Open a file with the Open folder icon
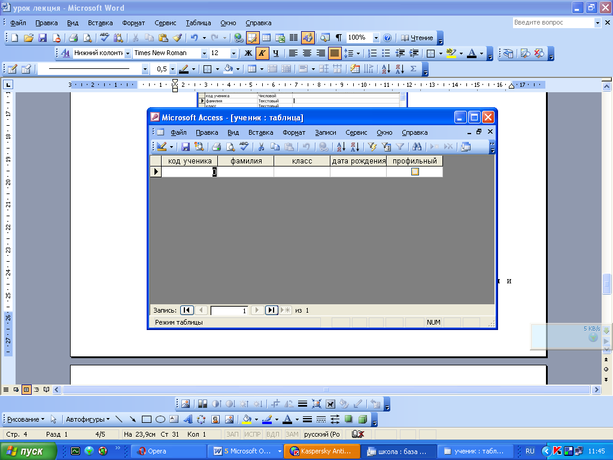This screenshot has width=613, height=460. pos(29,38)
